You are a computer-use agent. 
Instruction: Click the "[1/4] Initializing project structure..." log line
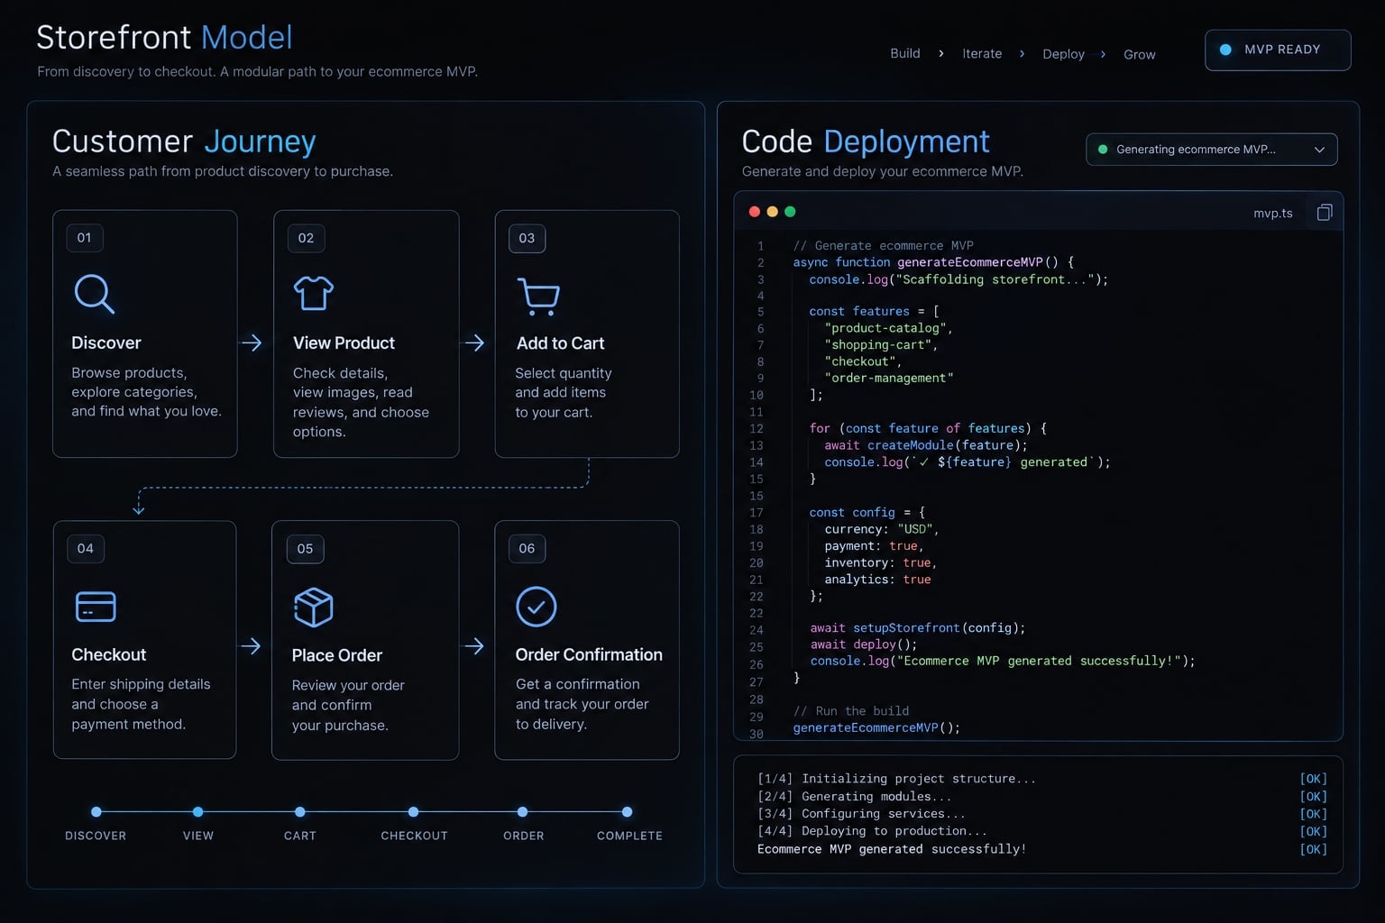pos(896,779)
